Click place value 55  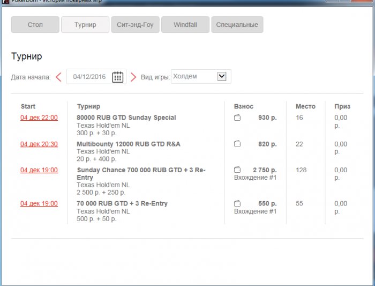click(299, 203)
